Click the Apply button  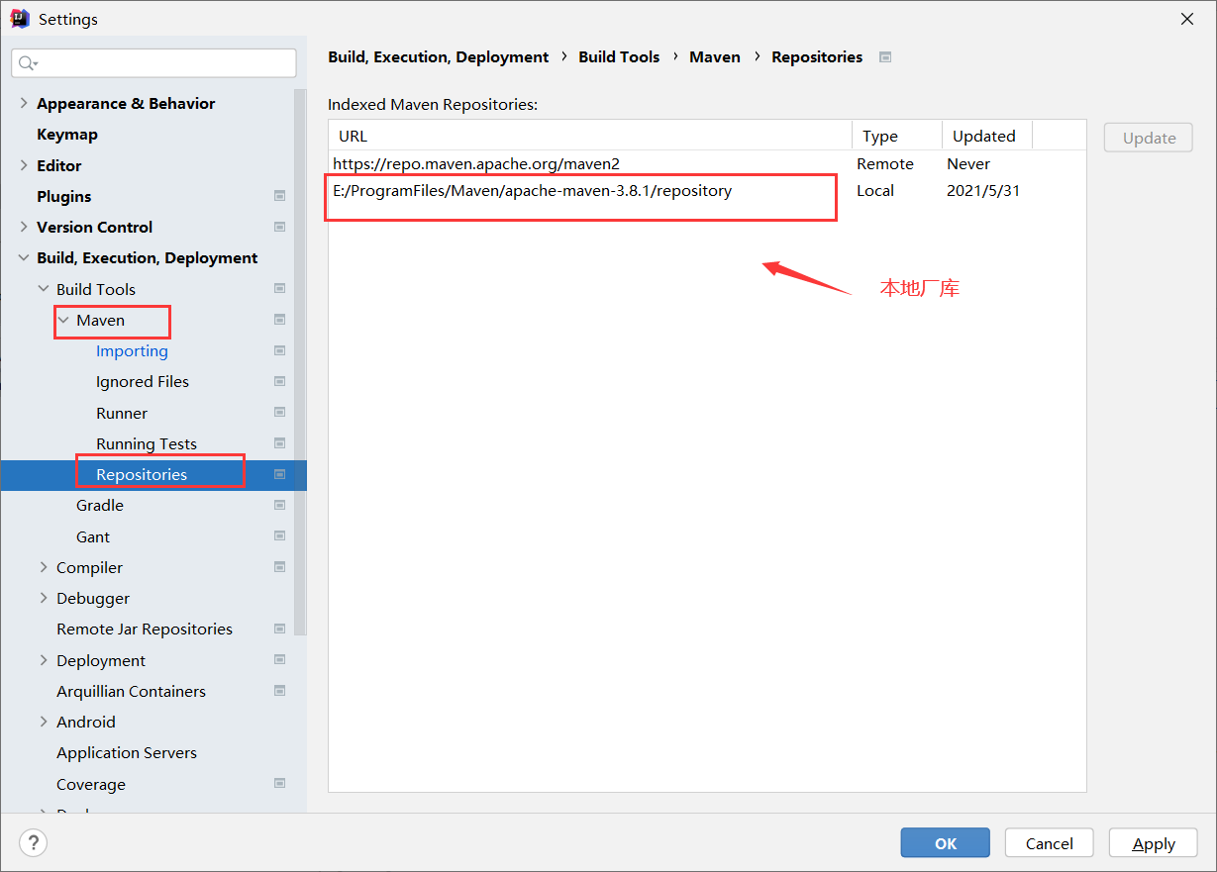[1154, 843]
